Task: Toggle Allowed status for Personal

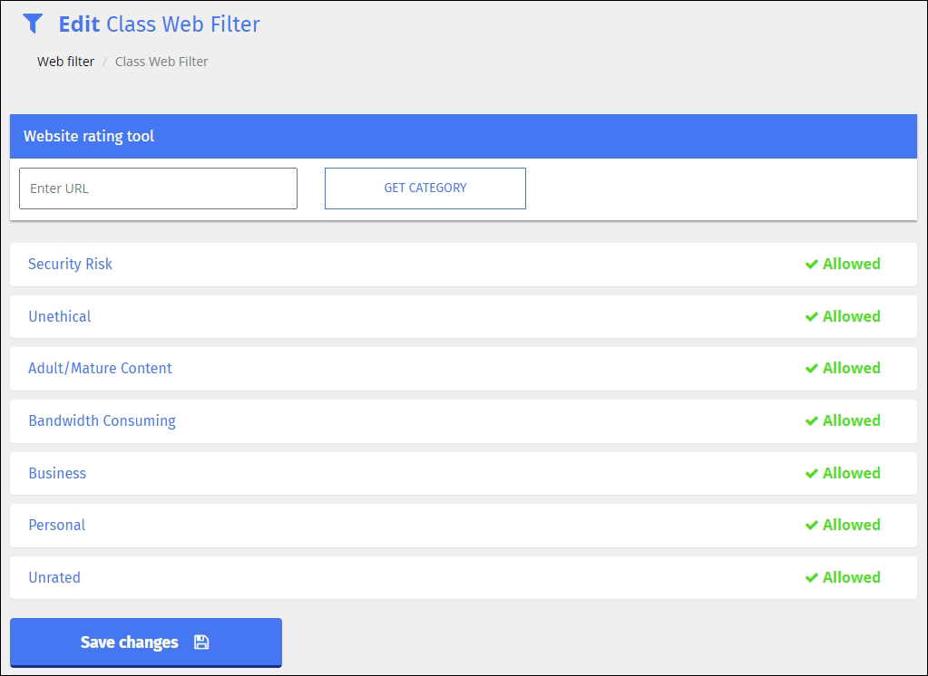Action: click(x=843, y=525)
